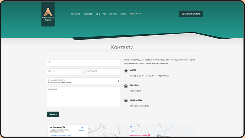
Task: Open the Начало menu item
Action: click(x=75, y=14)
